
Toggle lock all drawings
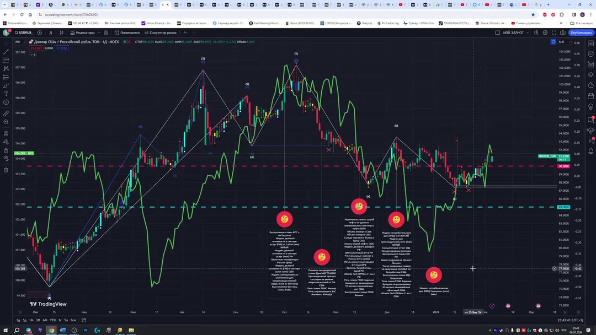point(6,150)
